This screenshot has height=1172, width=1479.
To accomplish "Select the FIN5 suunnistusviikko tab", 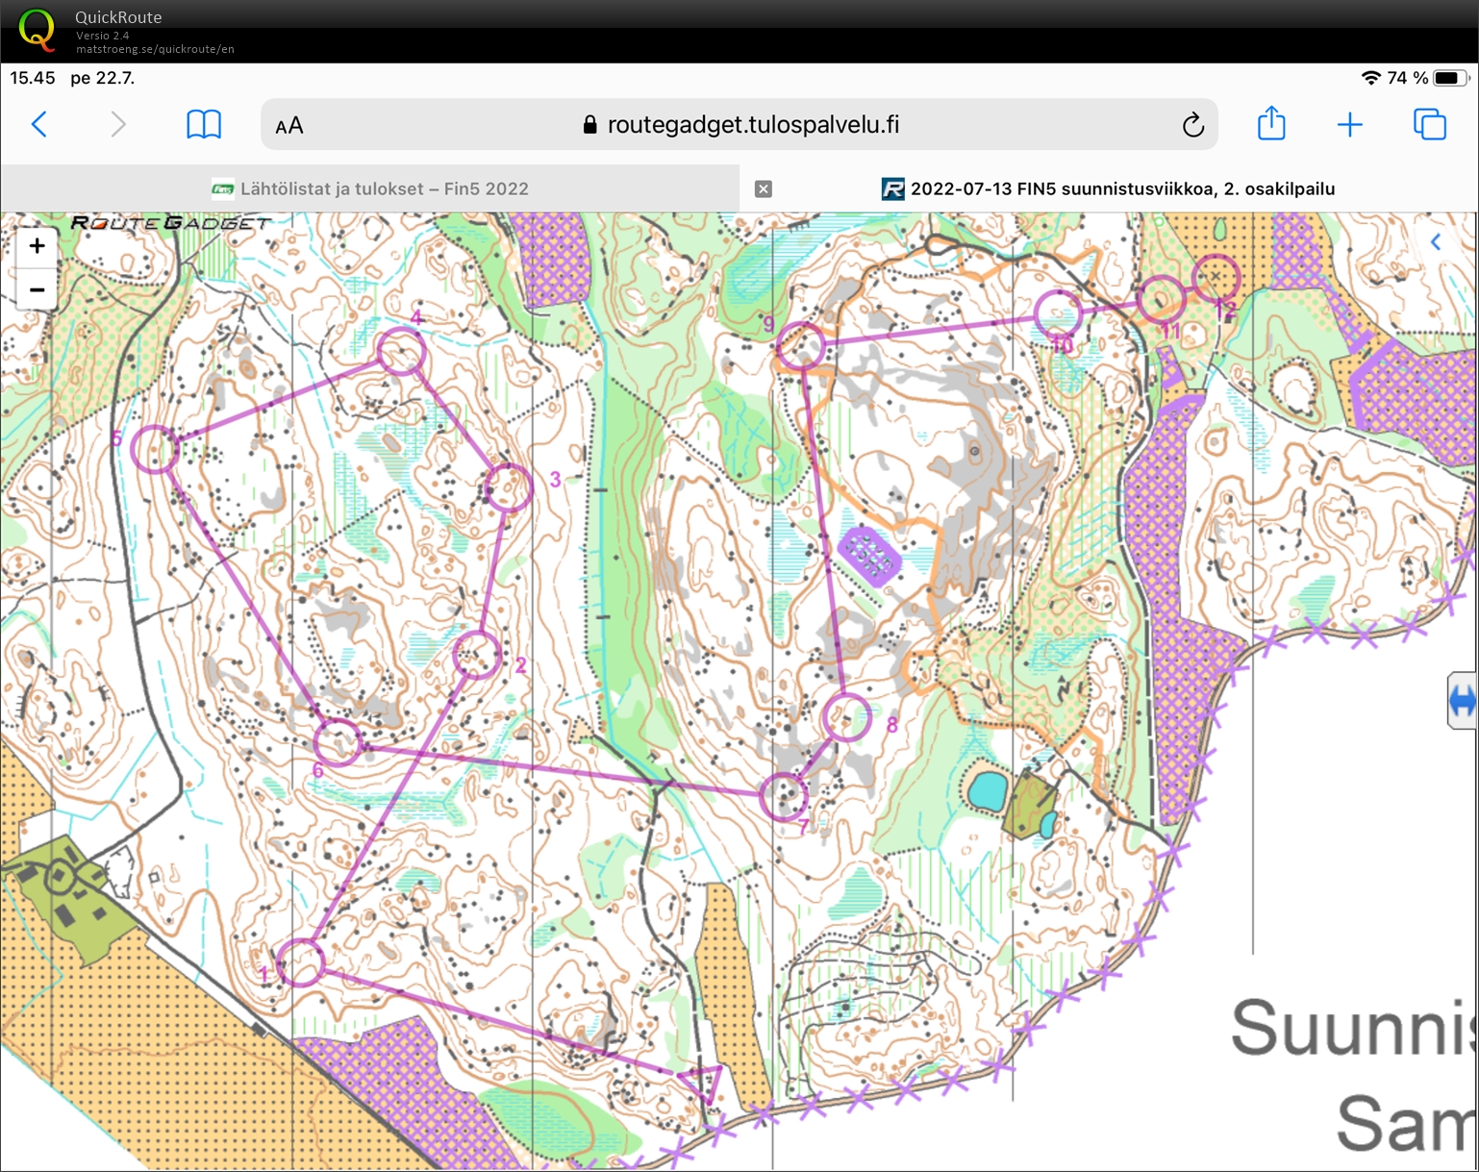I will pyautogui.click(x=1108, y=188).
